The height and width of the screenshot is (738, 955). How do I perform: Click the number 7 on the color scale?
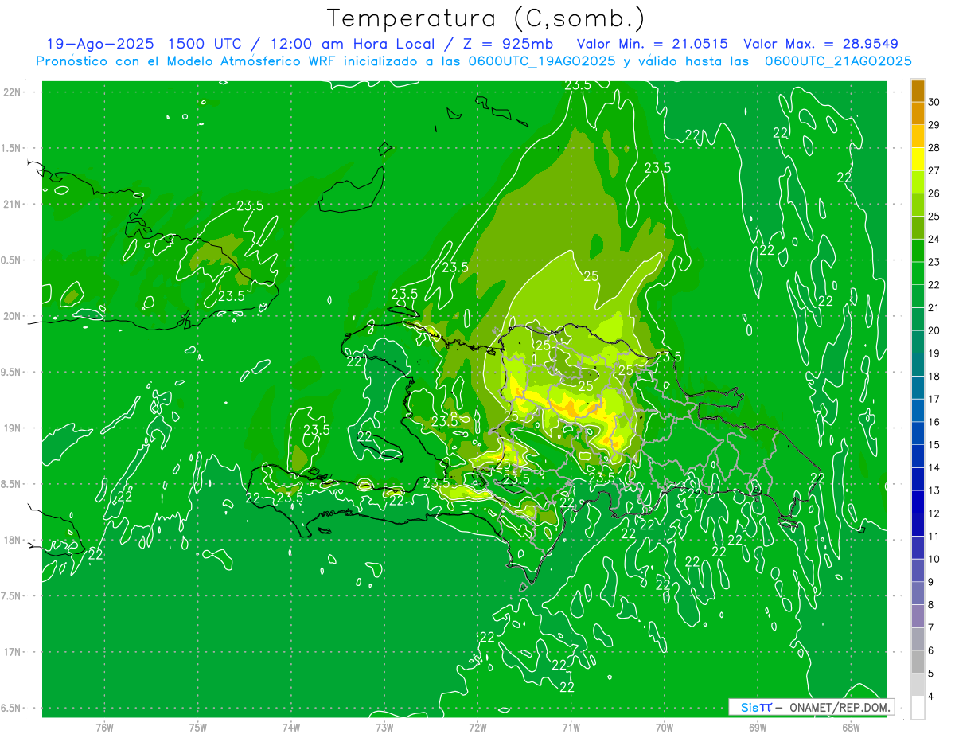[x=931, y=628]
